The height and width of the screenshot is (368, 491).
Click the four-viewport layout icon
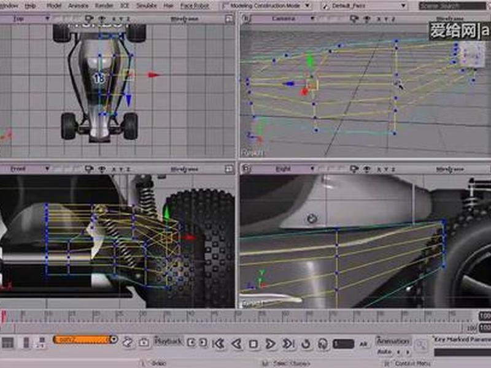[8, 343]
